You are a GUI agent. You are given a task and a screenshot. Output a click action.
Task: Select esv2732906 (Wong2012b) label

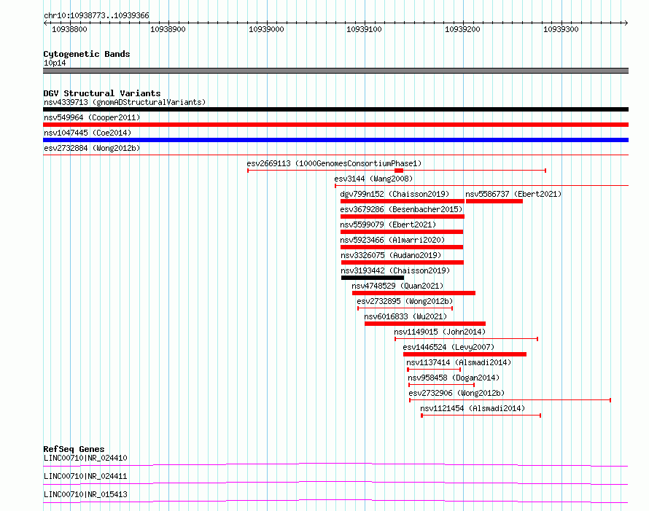point(456,393)
